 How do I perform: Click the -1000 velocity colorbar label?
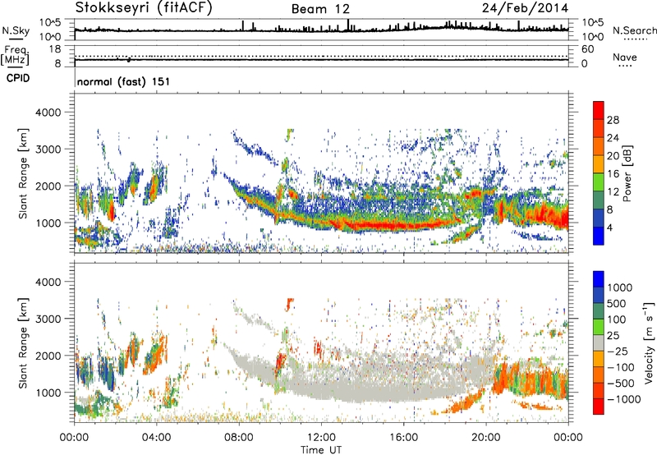(x=624, y=399)
